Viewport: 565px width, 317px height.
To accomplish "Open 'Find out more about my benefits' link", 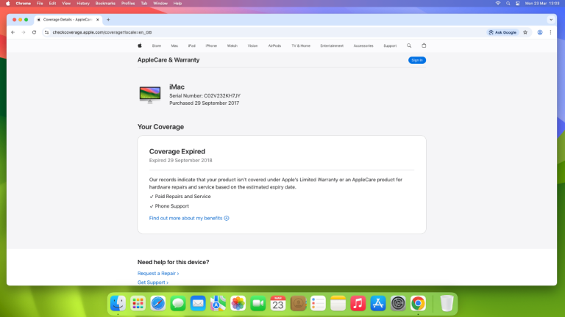I will 189,218.
